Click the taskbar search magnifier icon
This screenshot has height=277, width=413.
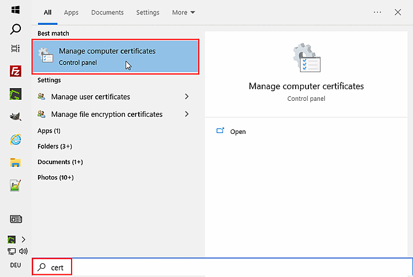coord(15,29)
